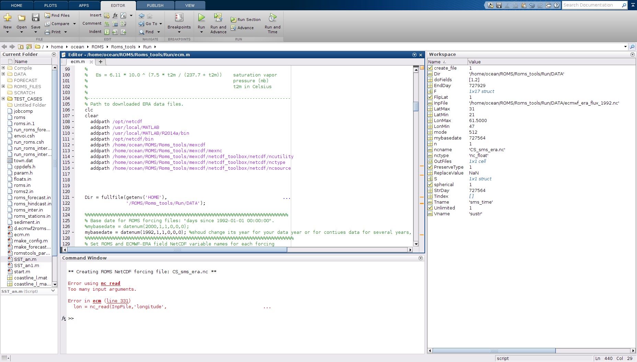637x362 pixels.
Task: Click the Find Files icon
Action: [47, 15]
